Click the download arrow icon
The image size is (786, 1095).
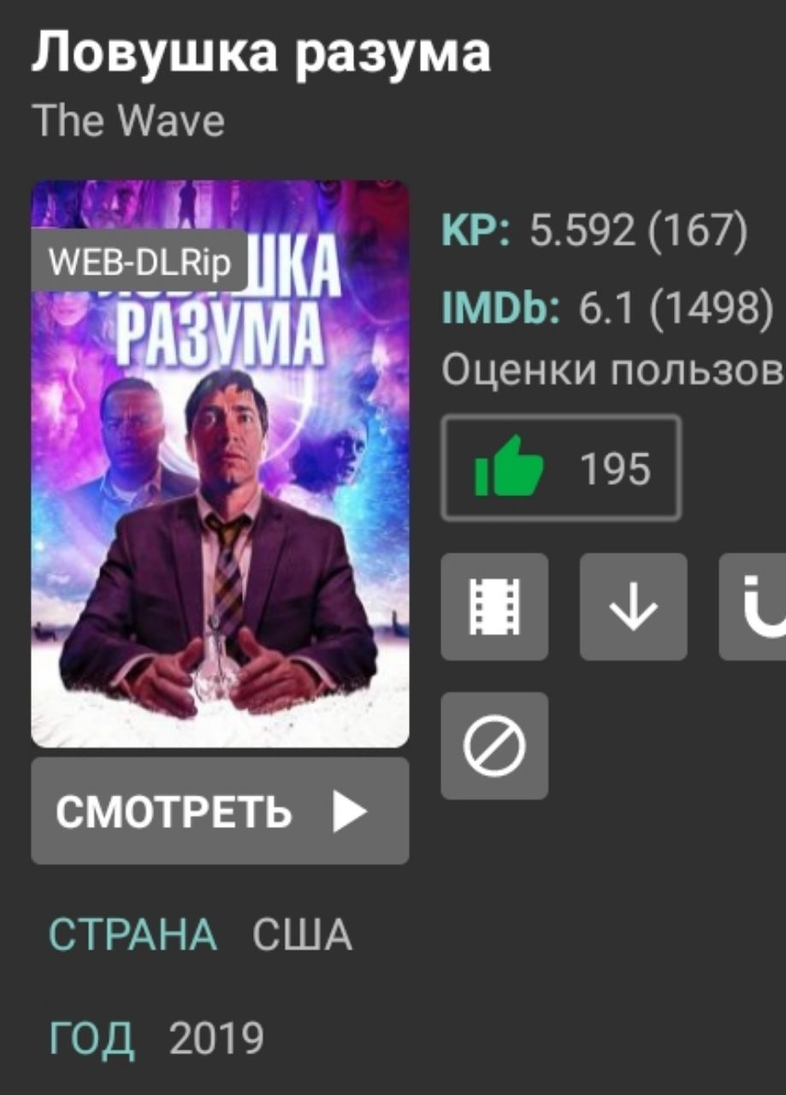pos(633,607)
